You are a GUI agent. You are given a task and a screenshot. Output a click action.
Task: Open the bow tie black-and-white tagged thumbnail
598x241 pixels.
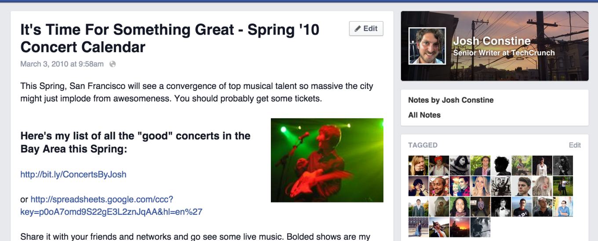501,207
